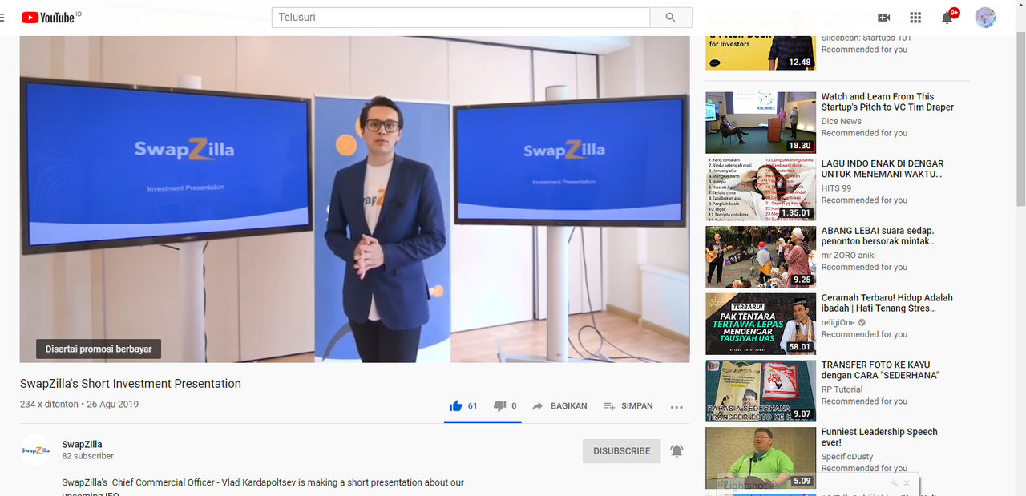Open the notifications bell in header
The width and height of the screenshot is (1026, 496).
point(947,18)
